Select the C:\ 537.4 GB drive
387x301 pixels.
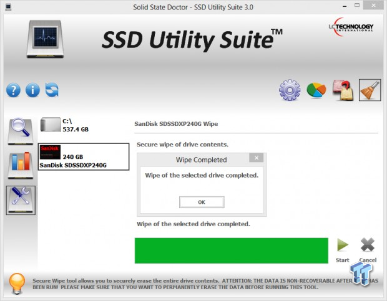65,125
